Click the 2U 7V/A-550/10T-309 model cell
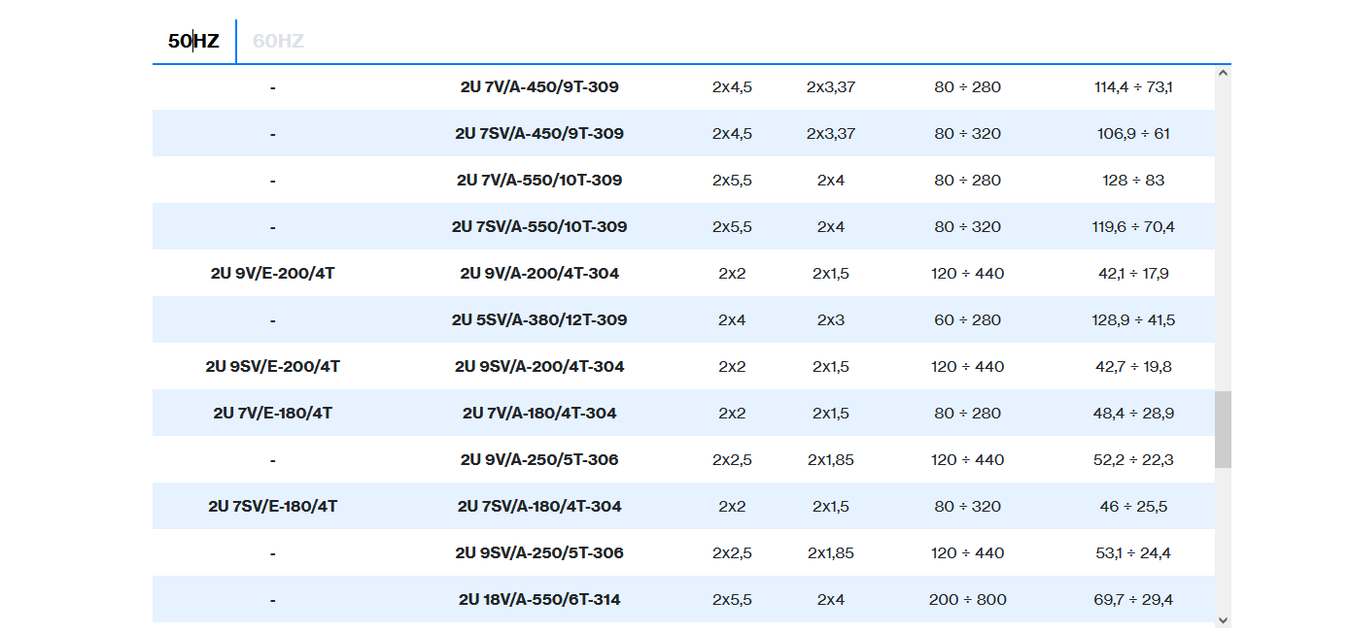1350x633 pixels. (x=539, y=180)
